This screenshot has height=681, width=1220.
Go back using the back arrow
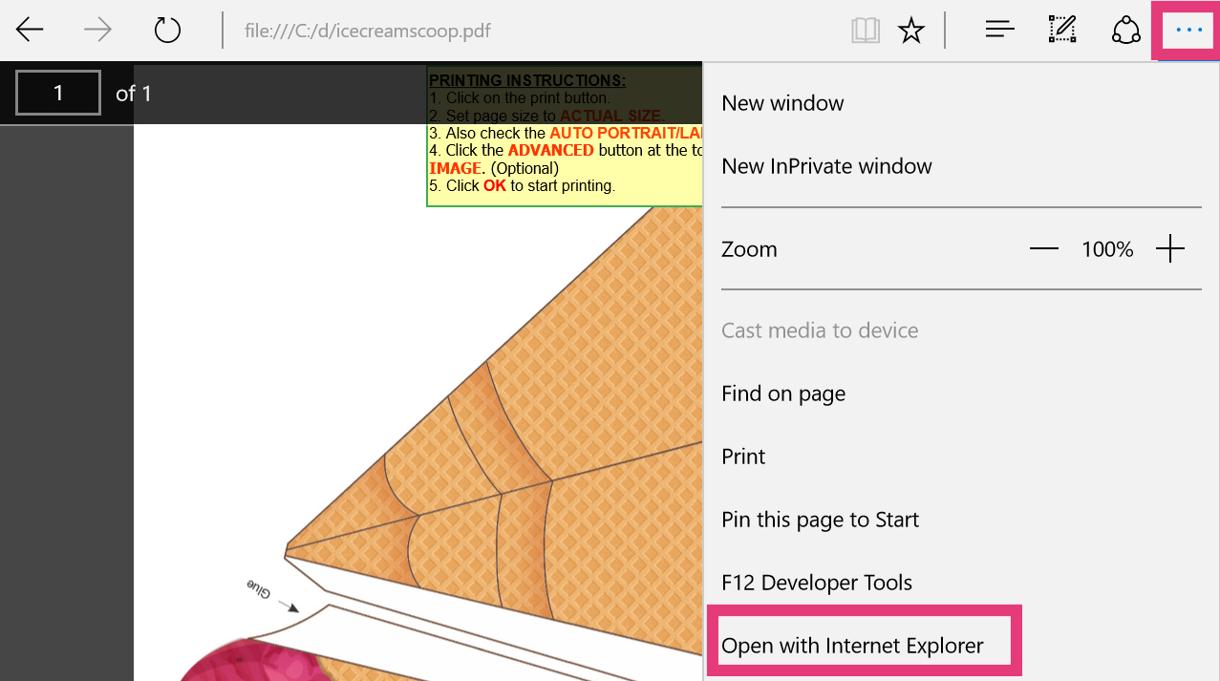30,31
